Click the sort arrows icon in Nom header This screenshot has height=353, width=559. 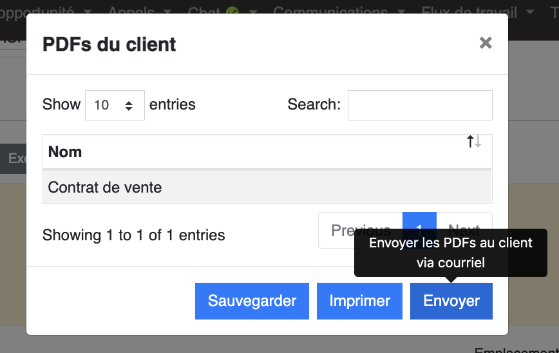[x=474, y=142]
